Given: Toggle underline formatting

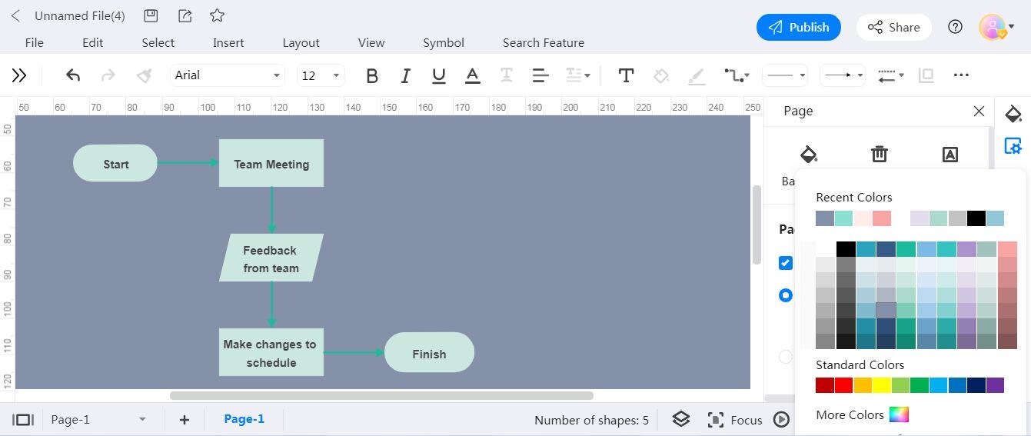Looking at the screenshot, I should [439, 75].
